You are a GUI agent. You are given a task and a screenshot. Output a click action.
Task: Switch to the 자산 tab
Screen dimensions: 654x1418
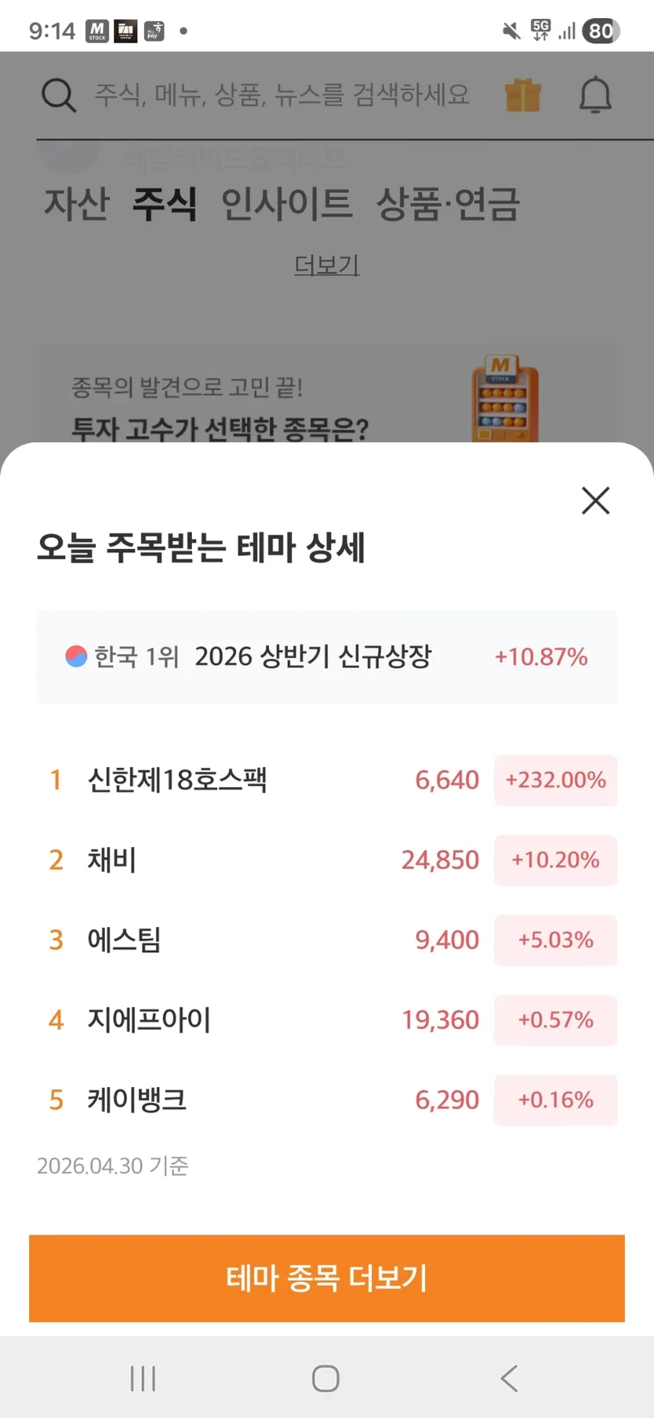[76, 204]
